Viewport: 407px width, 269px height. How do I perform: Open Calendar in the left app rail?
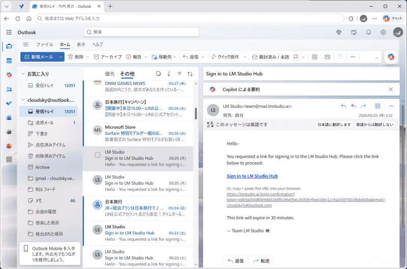click(x=9, y=61)
